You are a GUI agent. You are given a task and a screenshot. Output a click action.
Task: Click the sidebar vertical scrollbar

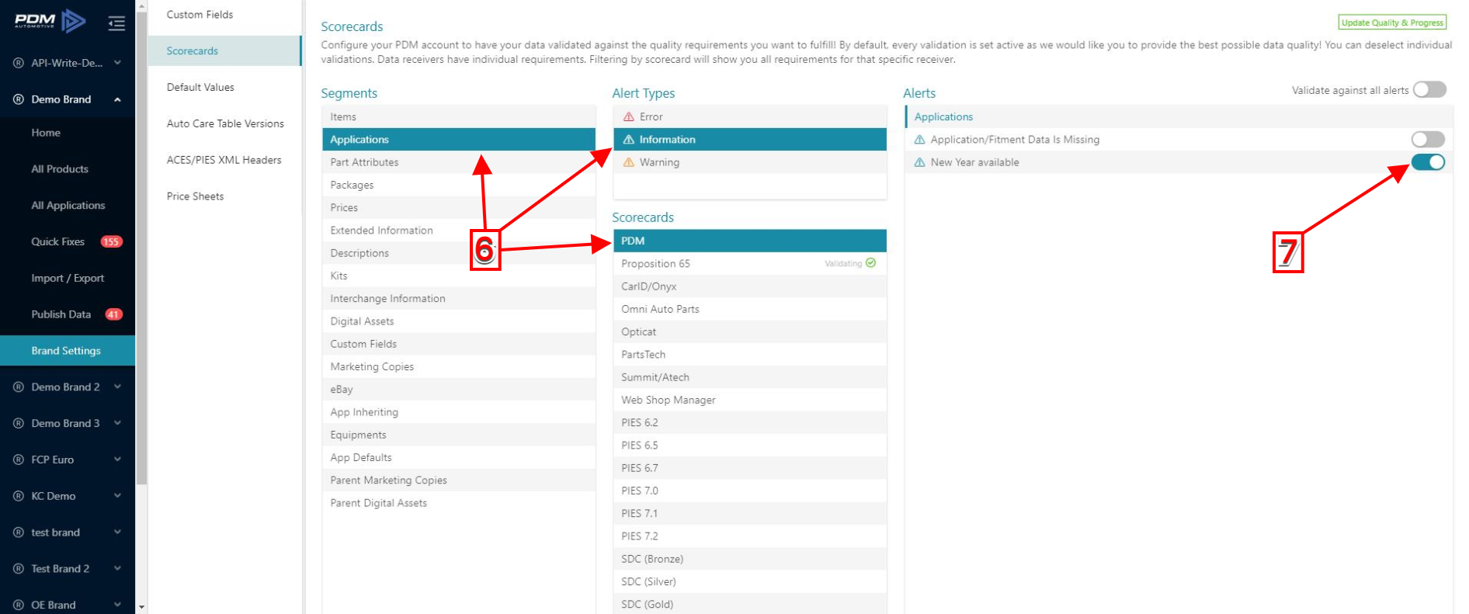pyautogui.click(x=141, y=248)
